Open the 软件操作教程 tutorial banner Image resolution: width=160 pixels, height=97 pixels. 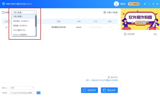point(140,19)
